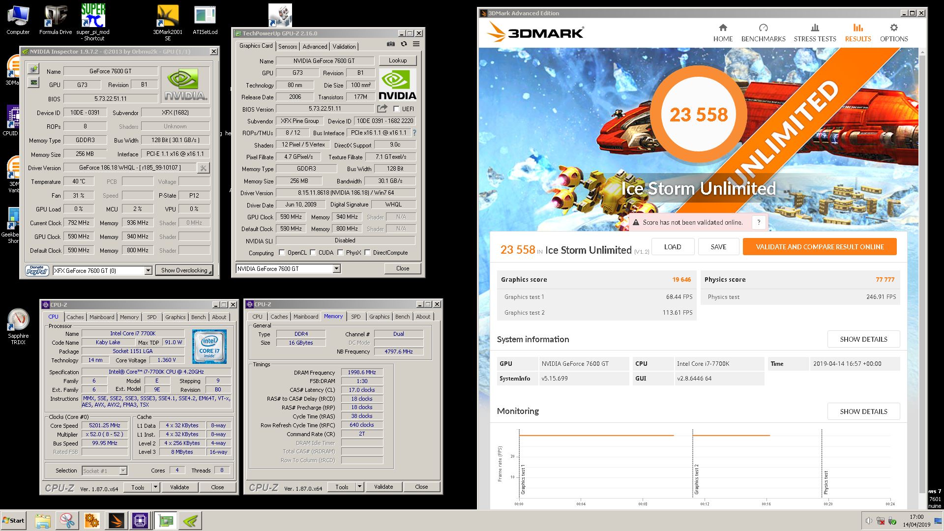Click SAVE in 3DMark results
The image size is (944, 531).
coord(718,247)
